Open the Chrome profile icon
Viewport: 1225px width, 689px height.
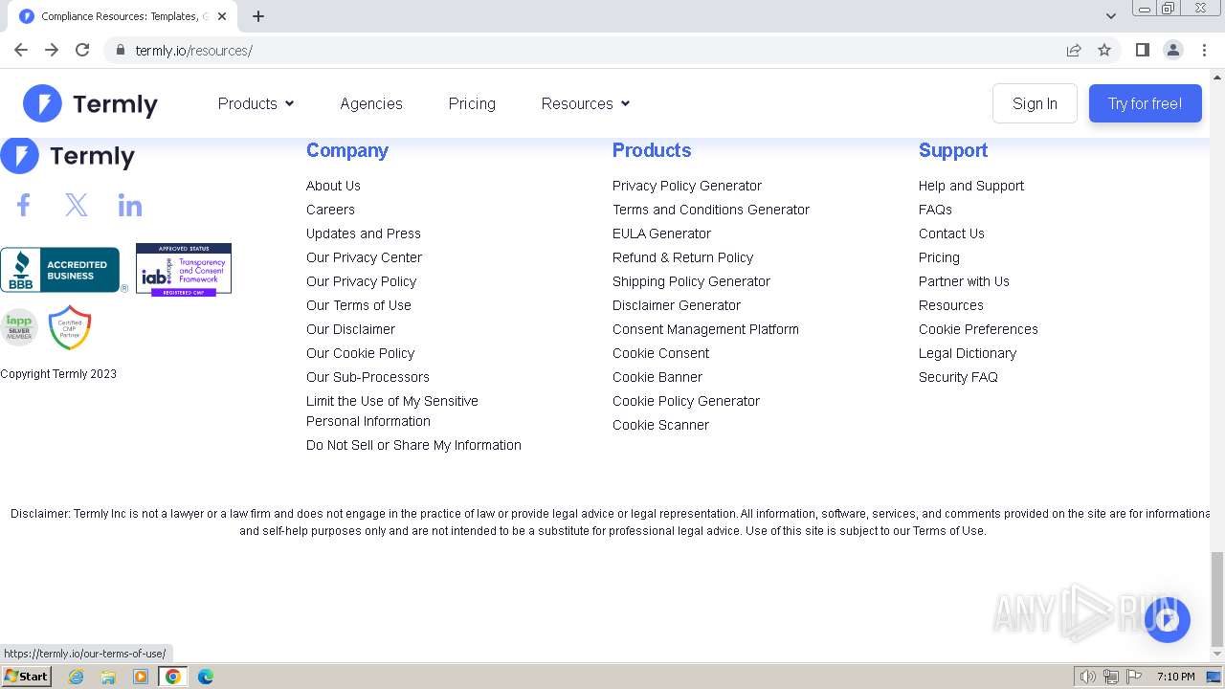[x=1173, y=50]
